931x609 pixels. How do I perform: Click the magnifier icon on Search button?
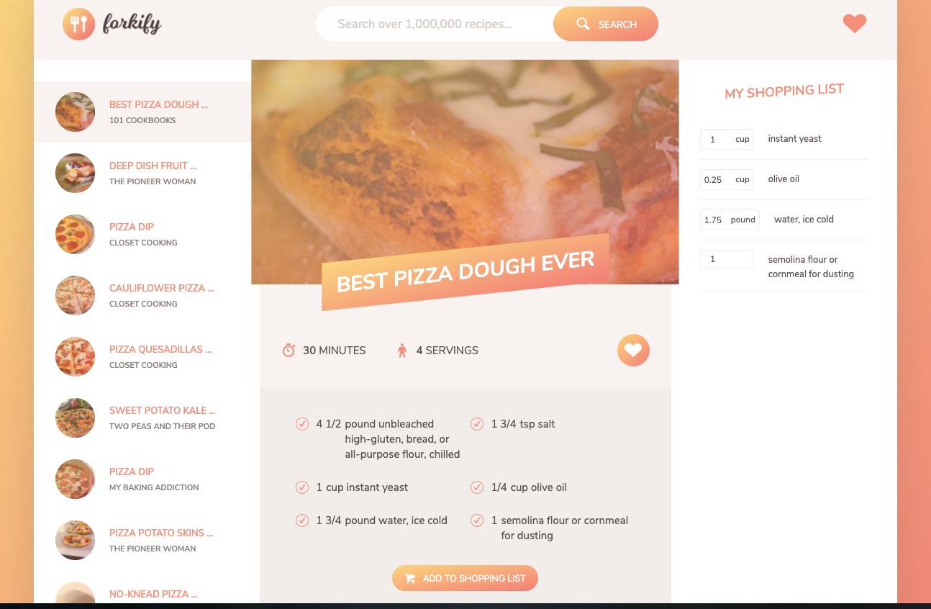(583, 24)
